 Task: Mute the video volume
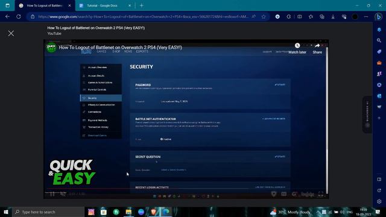(63, 194)
